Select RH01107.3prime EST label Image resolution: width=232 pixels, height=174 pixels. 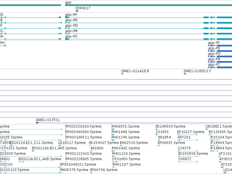point(126,164)
